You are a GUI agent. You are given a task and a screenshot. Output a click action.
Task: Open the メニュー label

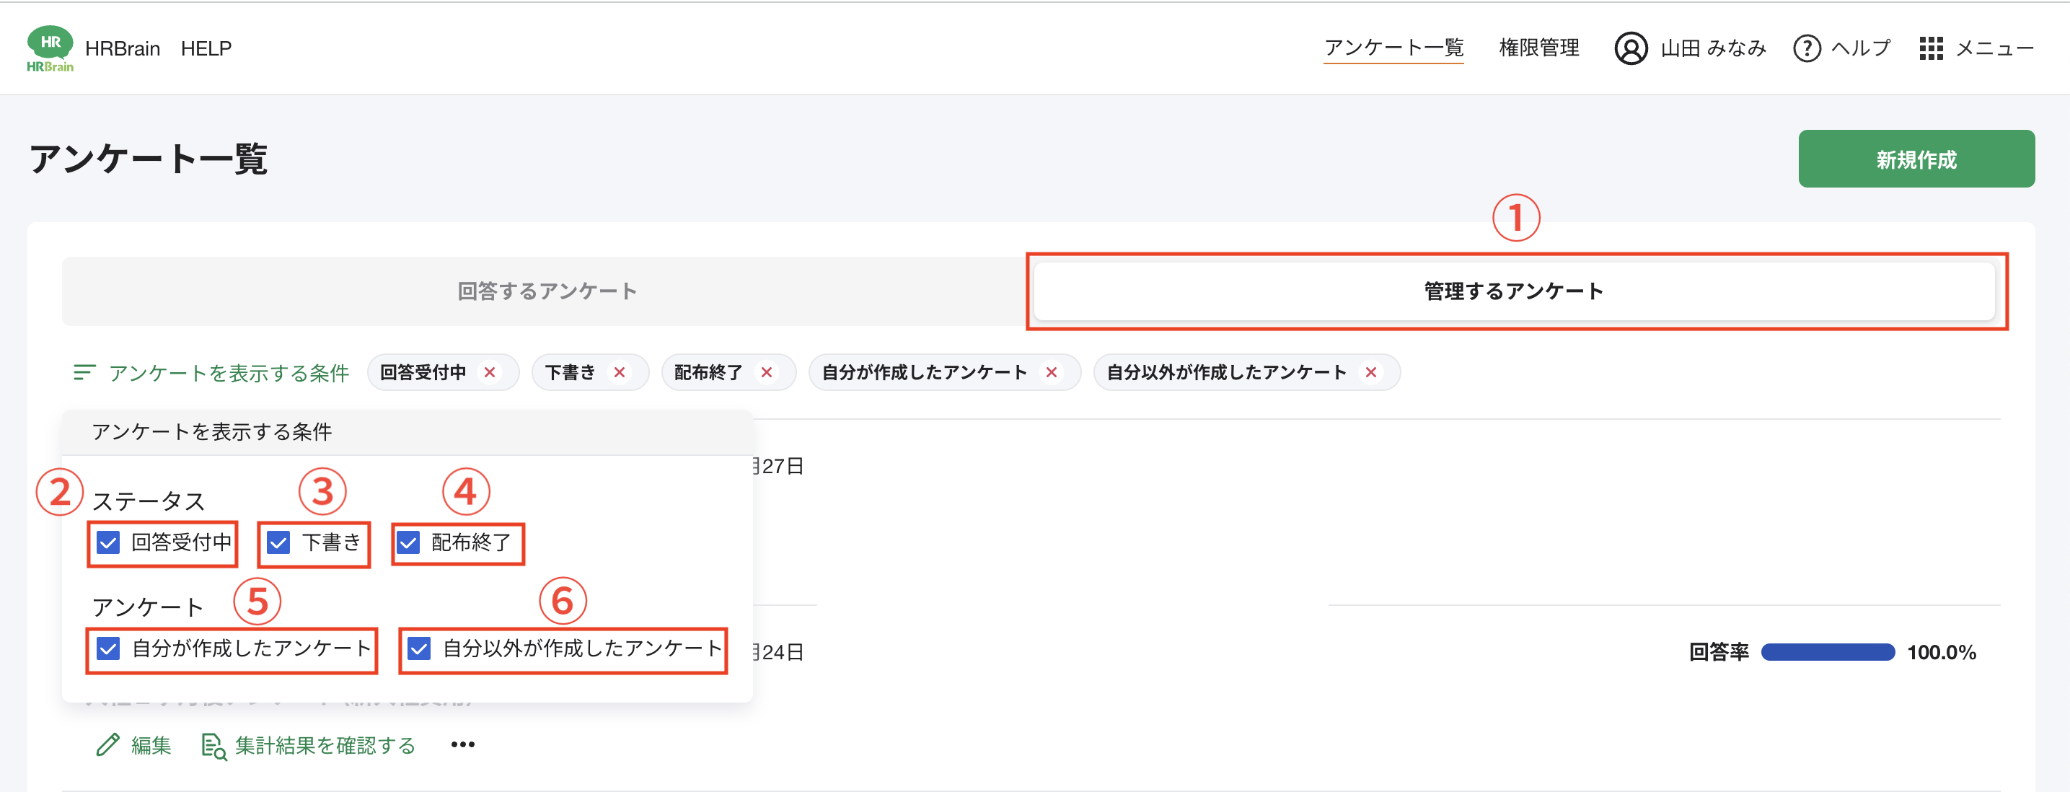[x=1994, y=48]
